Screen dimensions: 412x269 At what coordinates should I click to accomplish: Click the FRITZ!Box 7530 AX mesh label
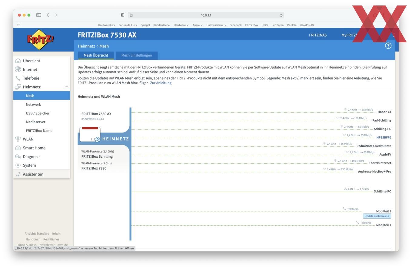[96, 114]
